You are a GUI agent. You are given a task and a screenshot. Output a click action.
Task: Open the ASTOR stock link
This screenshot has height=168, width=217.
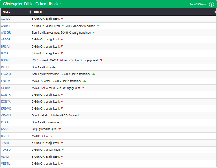pos(6,39)
